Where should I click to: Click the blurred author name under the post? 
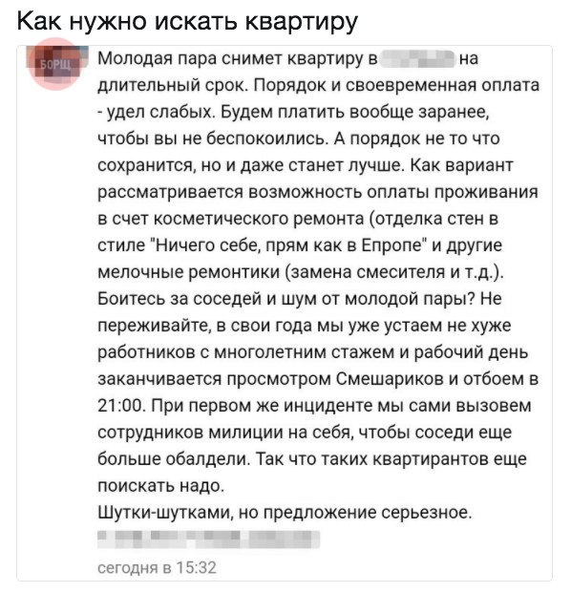click(208, 540)
